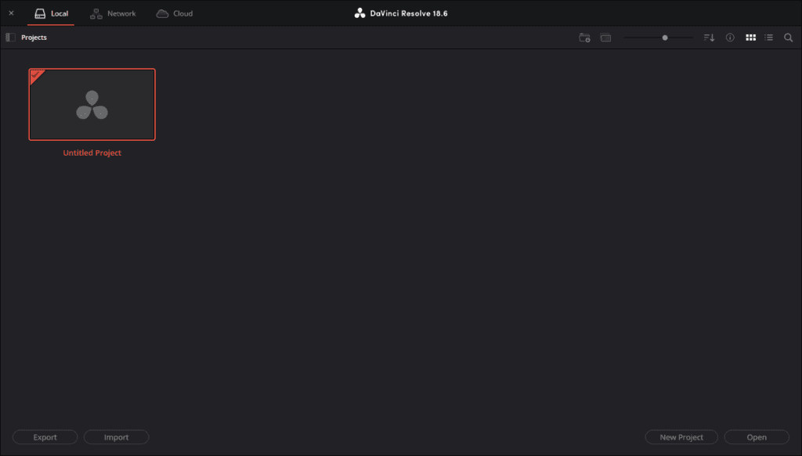Show project information with the info icon
This screenshot has height=456, width=802.
coord(730,38)
